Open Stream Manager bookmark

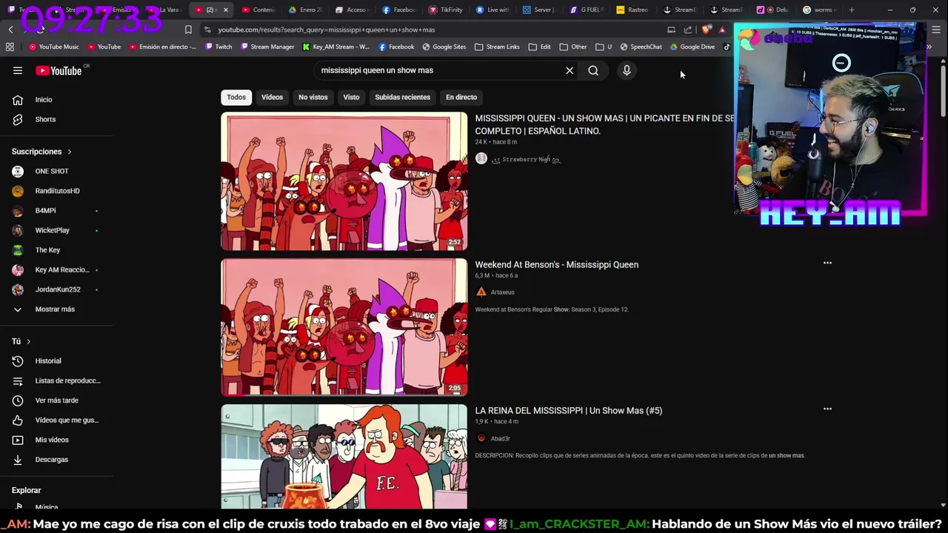pyautogui.click(x=267, y=47)
